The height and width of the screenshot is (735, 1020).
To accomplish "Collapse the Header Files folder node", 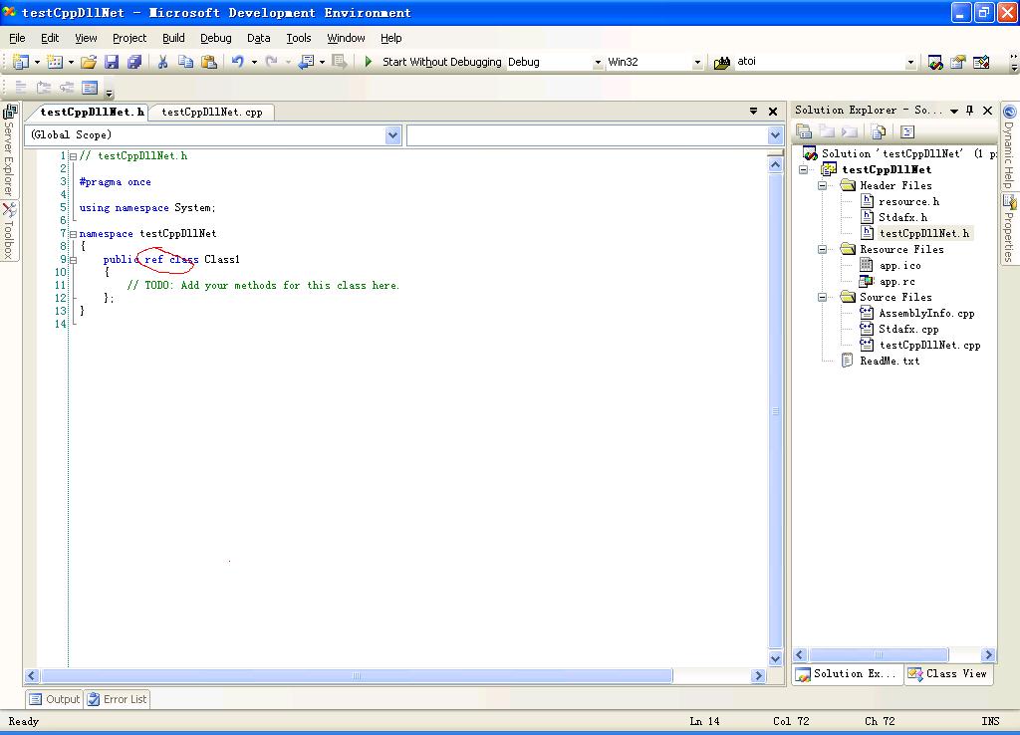I will (x=823, y=185).
